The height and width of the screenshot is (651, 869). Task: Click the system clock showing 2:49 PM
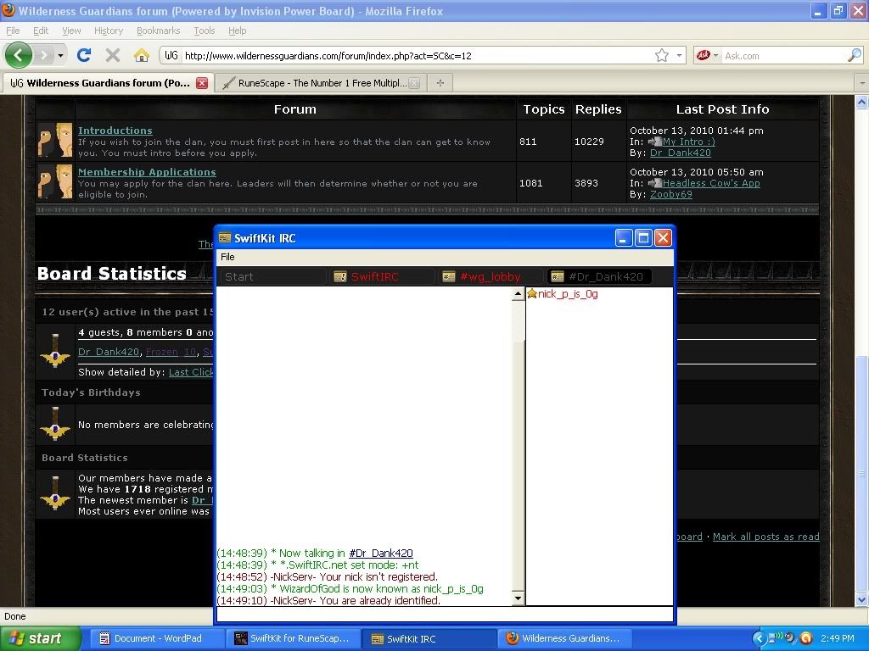838,639
